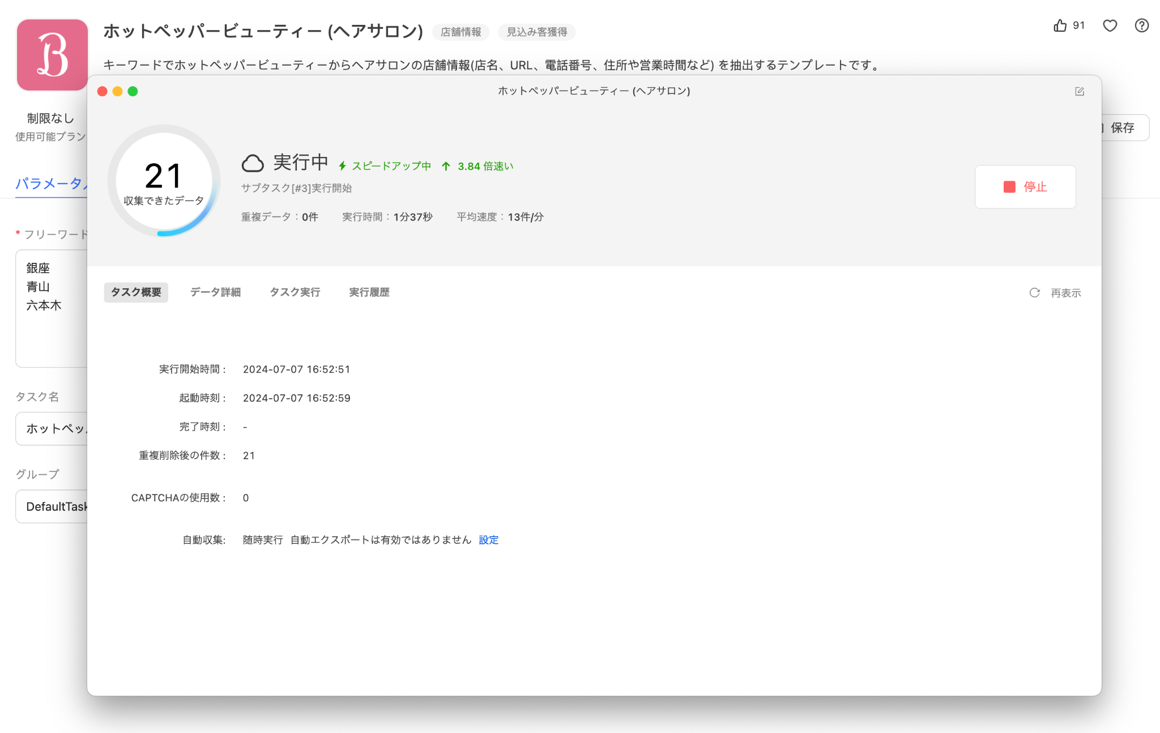Click the pink Hot Pepper Beauty logo
This screenshot has width=1160, height=733.
click(x=52, y=55)
